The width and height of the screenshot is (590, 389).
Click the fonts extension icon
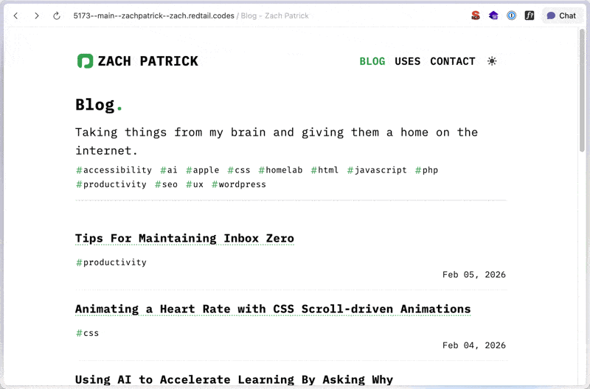530,15
